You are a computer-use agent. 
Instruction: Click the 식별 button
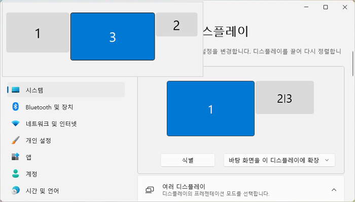(188, 160)
